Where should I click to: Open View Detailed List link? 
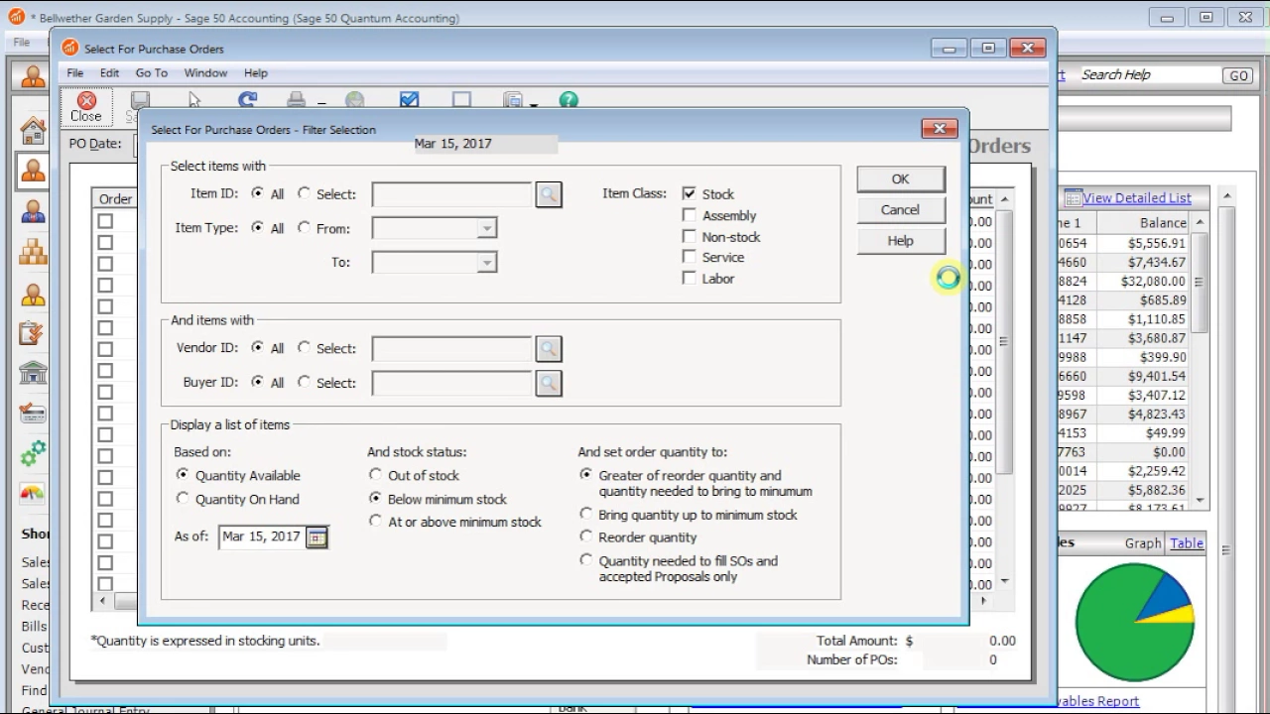tap(1137, 198)
